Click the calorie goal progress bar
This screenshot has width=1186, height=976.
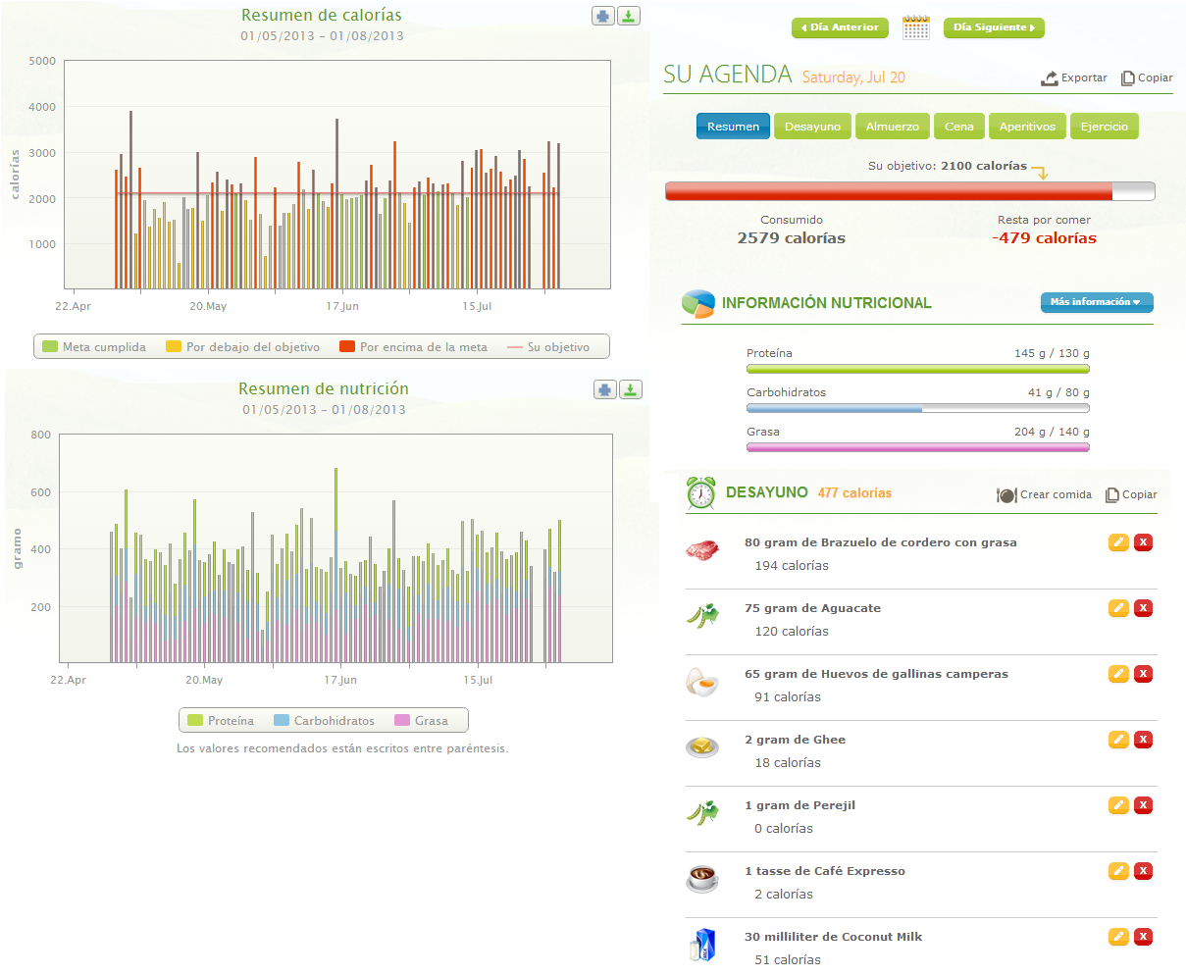[909, 191]
